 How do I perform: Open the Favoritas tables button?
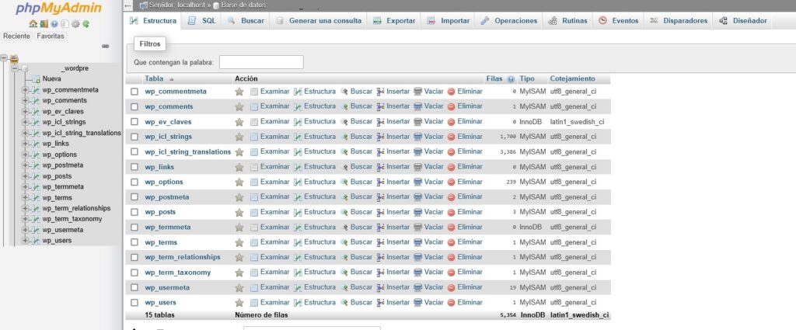(51, 36)
